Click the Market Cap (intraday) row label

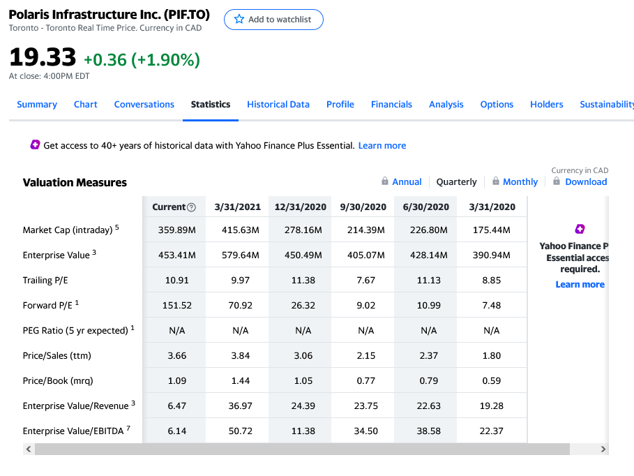coord(70,230)
